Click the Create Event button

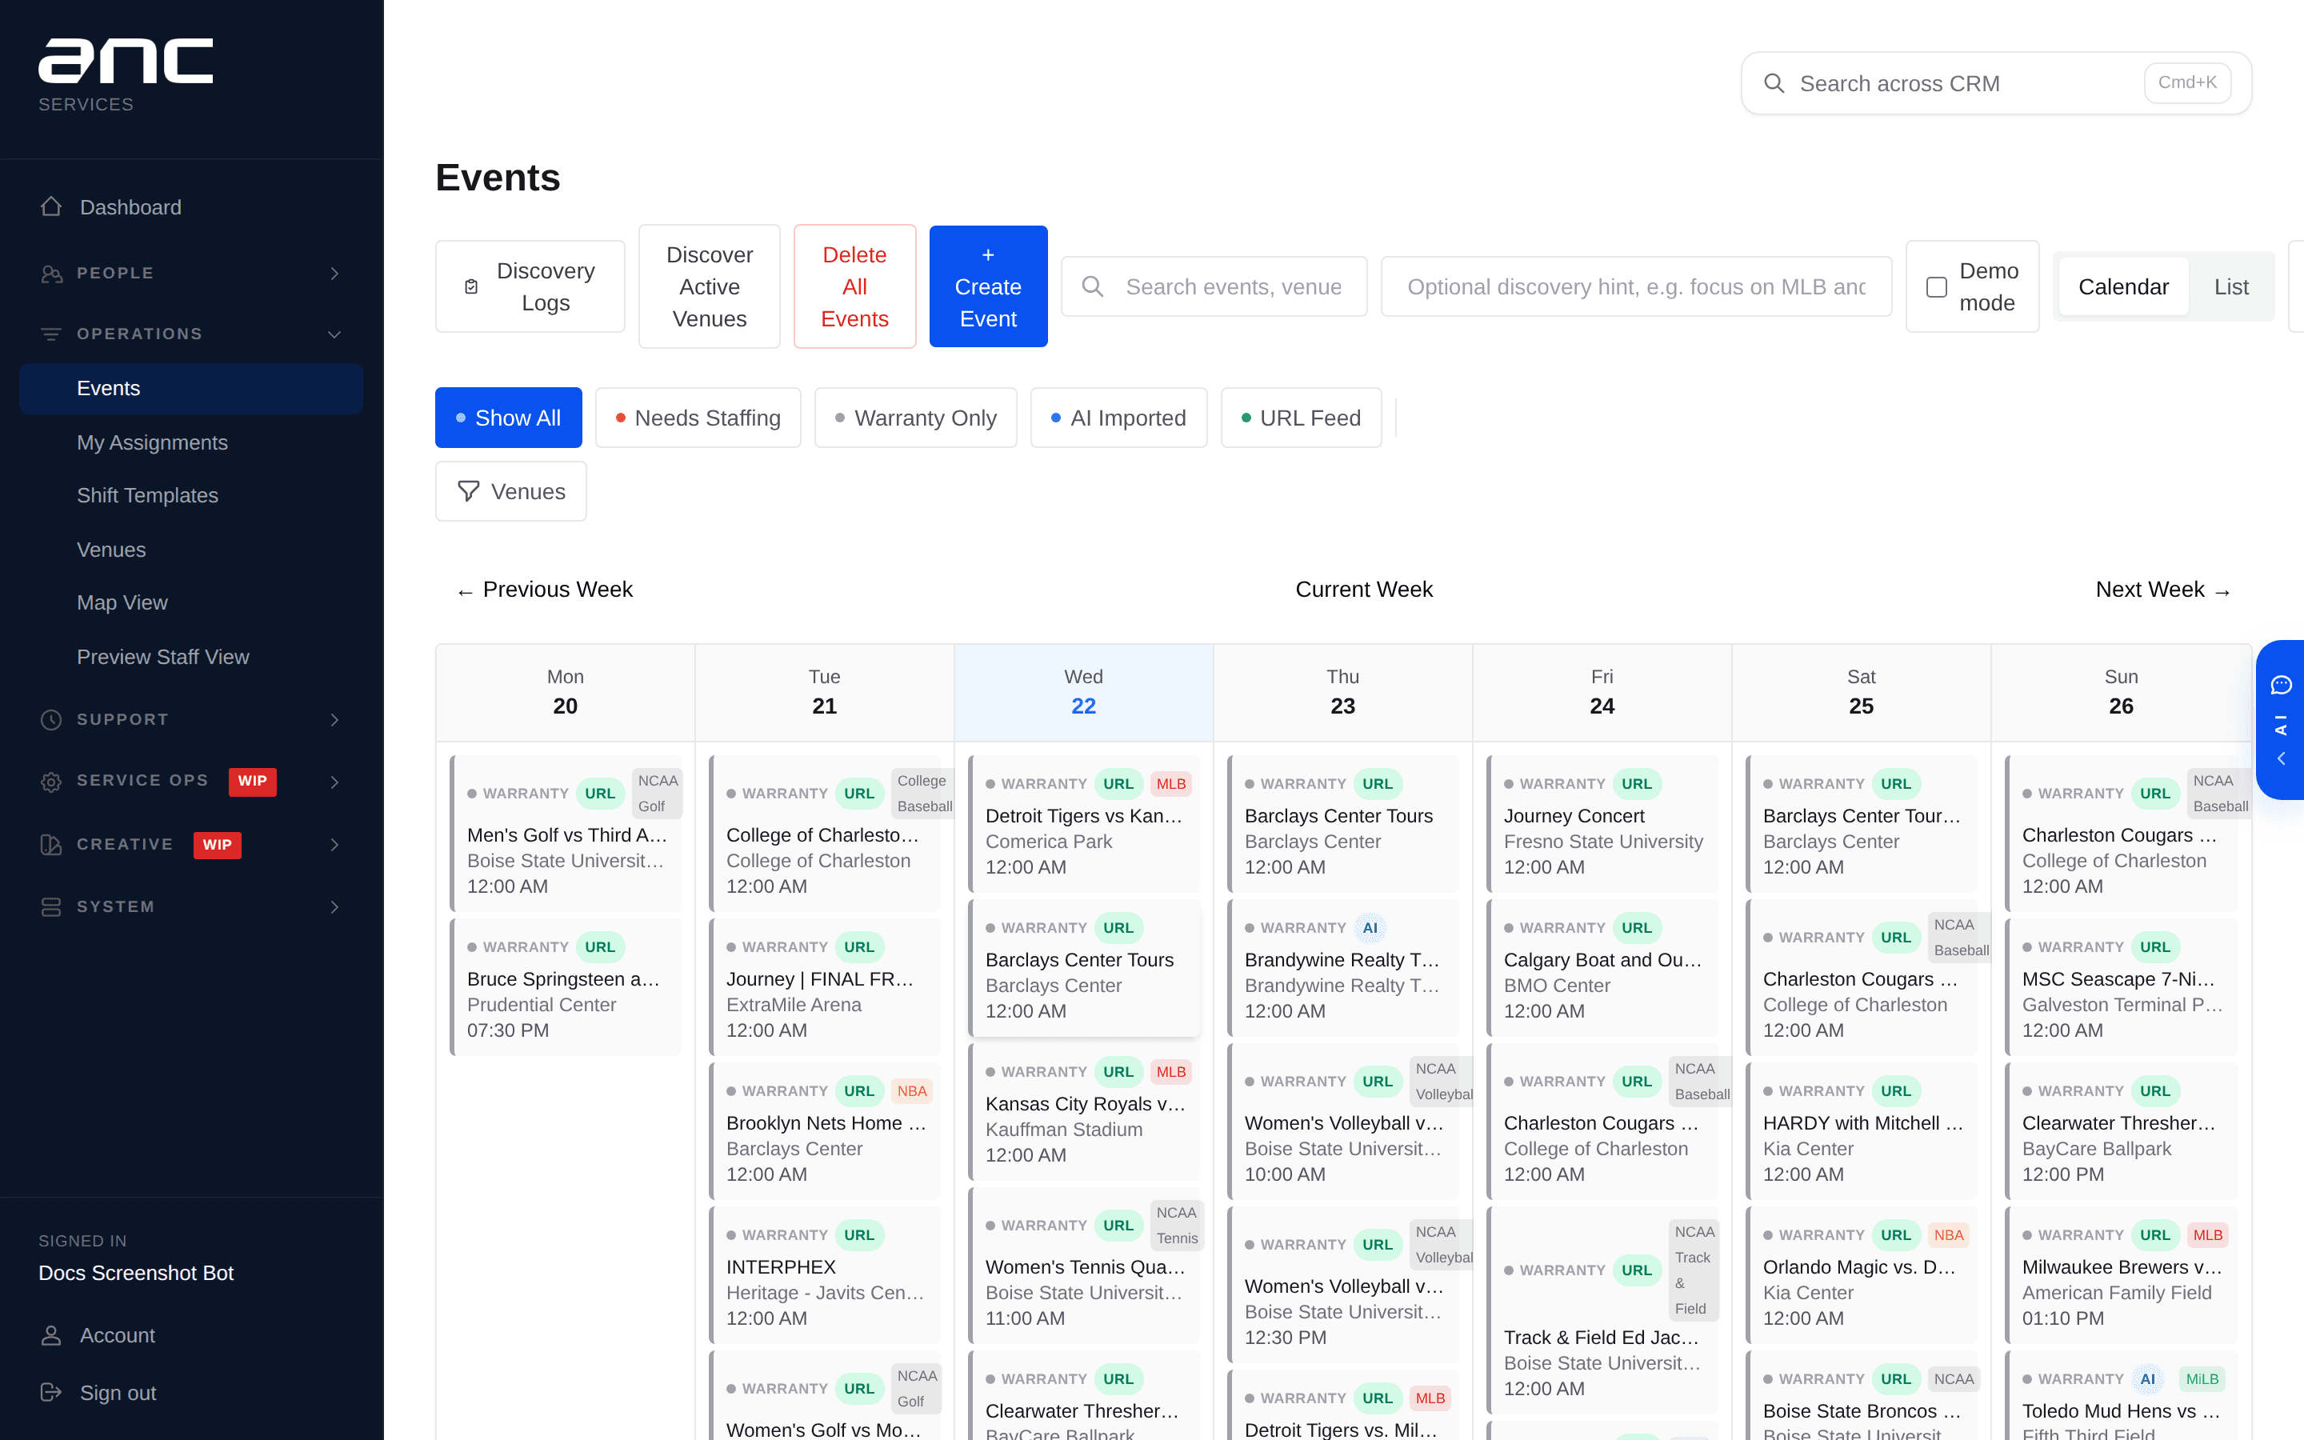pos(988,286)
